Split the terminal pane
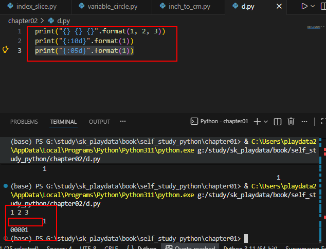 278,122
